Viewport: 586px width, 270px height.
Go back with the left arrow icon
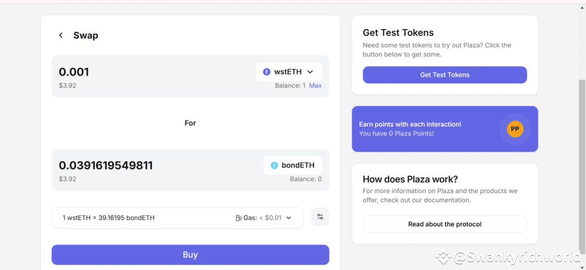pyautogui.click(x=61, y=35)
